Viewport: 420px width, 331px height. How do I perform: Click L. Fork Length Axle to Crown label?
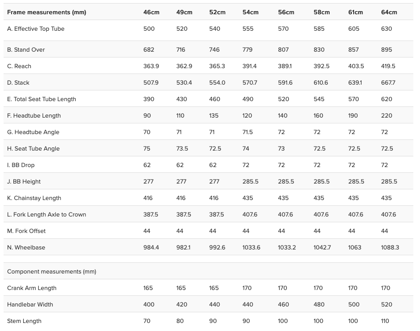coord(47,214)
